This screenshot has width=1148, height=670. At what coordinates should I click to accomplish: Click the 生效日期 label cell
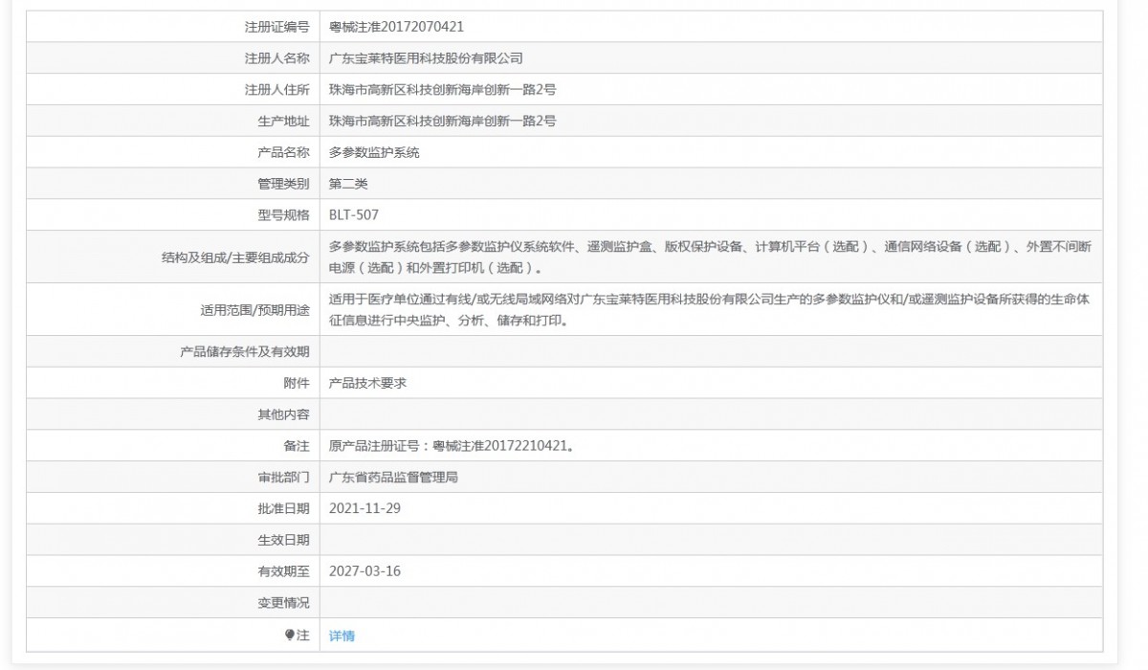pyautogui.click(x=172, y=540)
